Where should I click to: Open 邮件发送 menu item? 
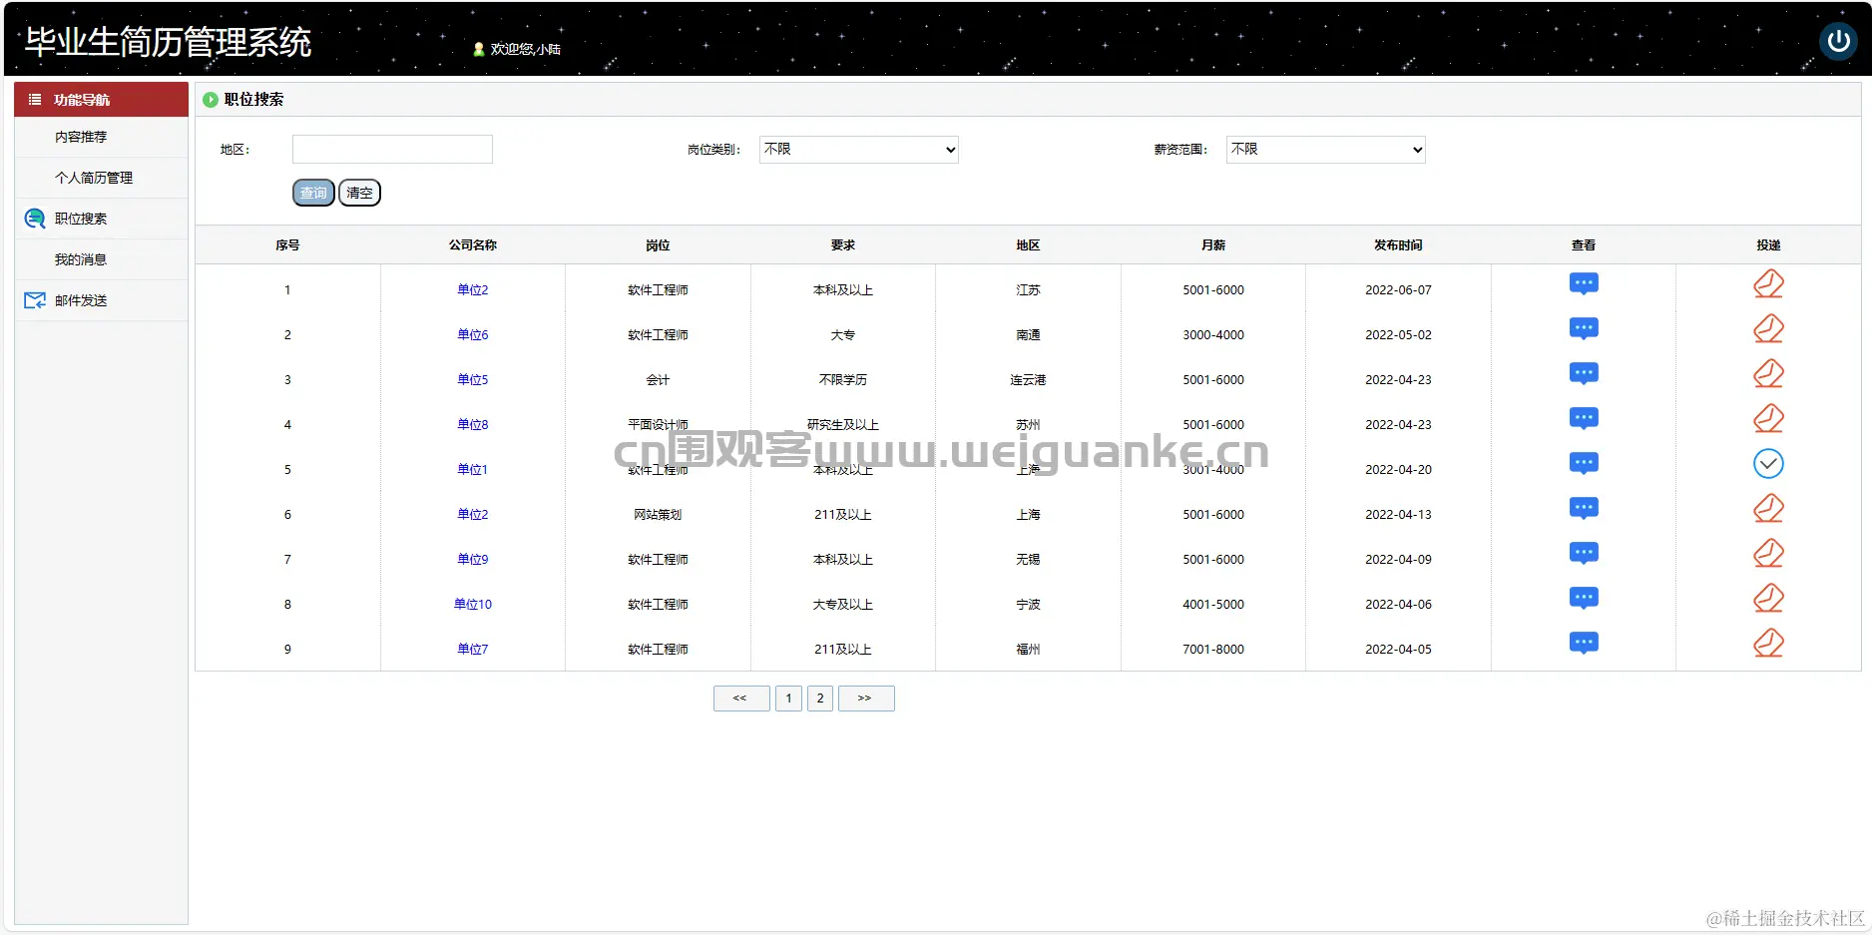[x=81, y=300]
